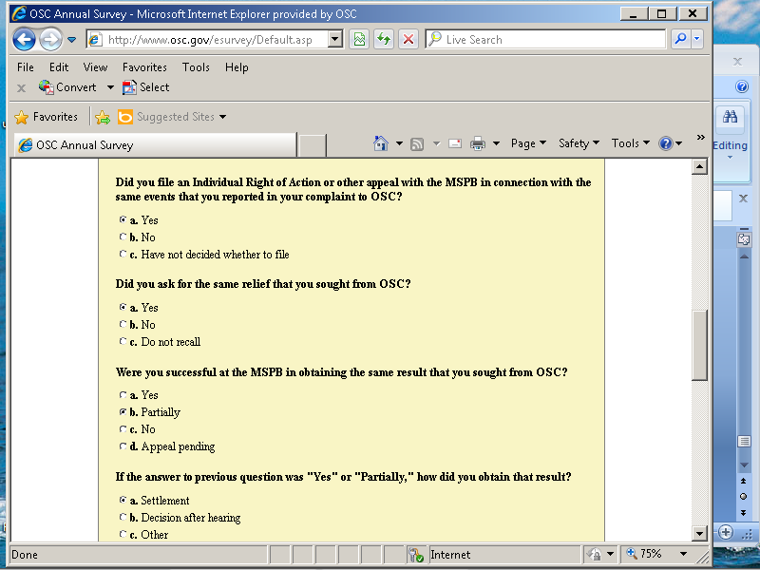The image size is (760, 570).
Task: Choose Do not recall option
Action: 123,341
